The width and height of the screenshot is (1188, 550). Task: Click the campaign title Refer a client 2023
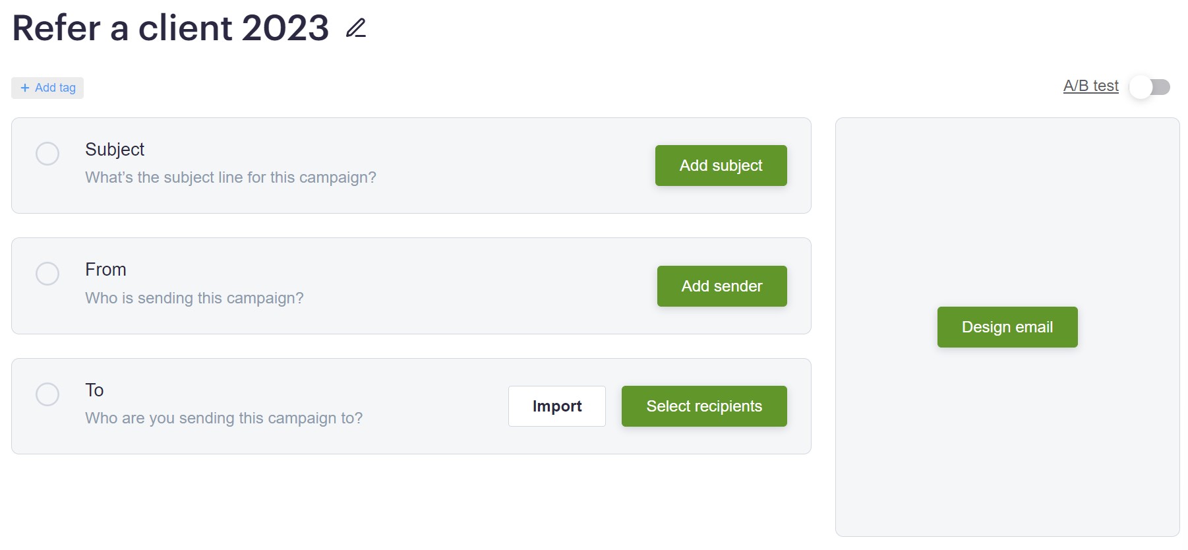171,28
